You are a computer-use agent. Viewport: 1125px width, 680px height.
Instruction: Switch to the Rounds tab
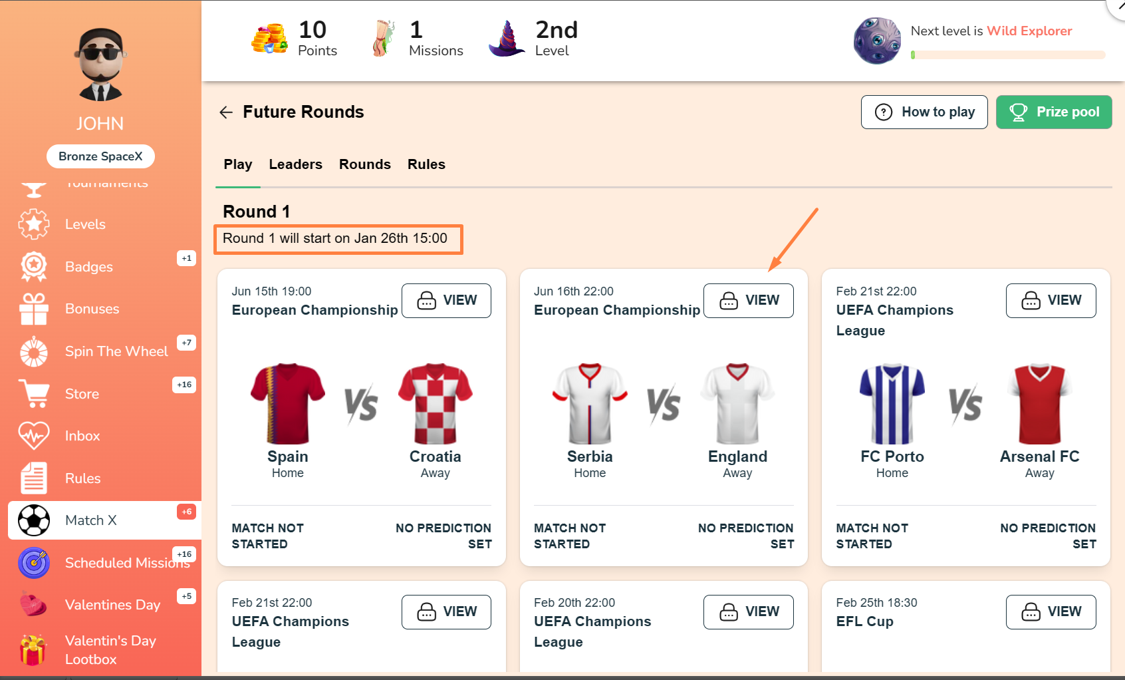(x=364, y=164)
